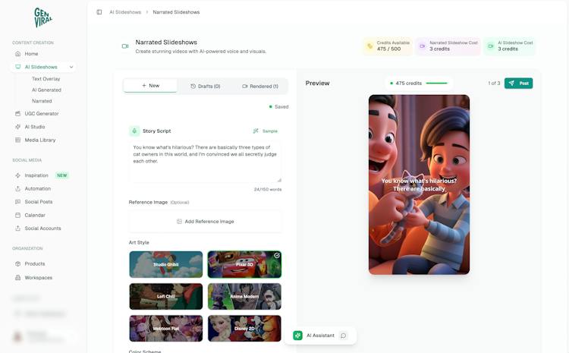Click the checkmark on Pixar 3D
Screen dimensions: 569x353
tap(276, 255)
